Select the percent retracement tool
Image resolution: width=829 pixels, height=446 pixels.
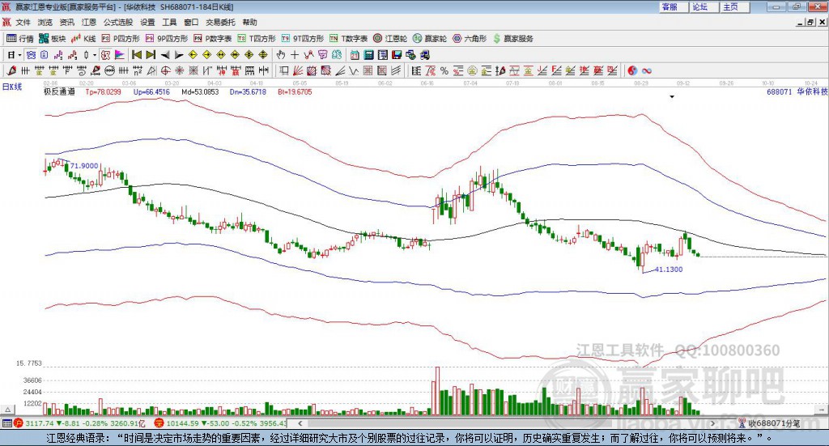(444, 70)
